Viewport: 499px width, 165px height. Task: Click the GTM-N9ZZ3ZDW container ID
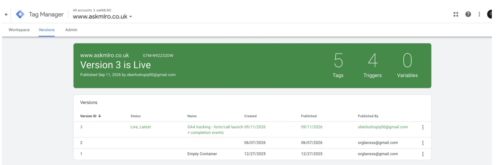(158, 55)
